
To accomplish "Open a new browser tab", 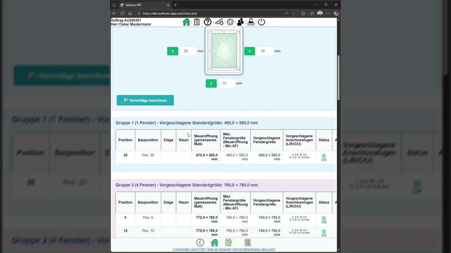I will [175, 5].
